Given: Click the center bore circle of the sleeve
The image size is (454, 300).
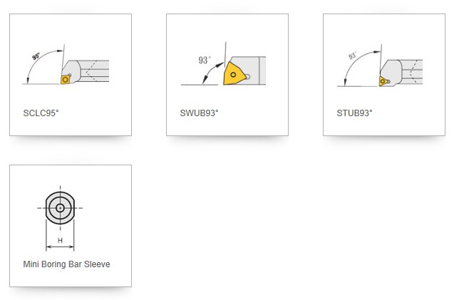Looking at the screenshot, I should (x=61, y=208).
